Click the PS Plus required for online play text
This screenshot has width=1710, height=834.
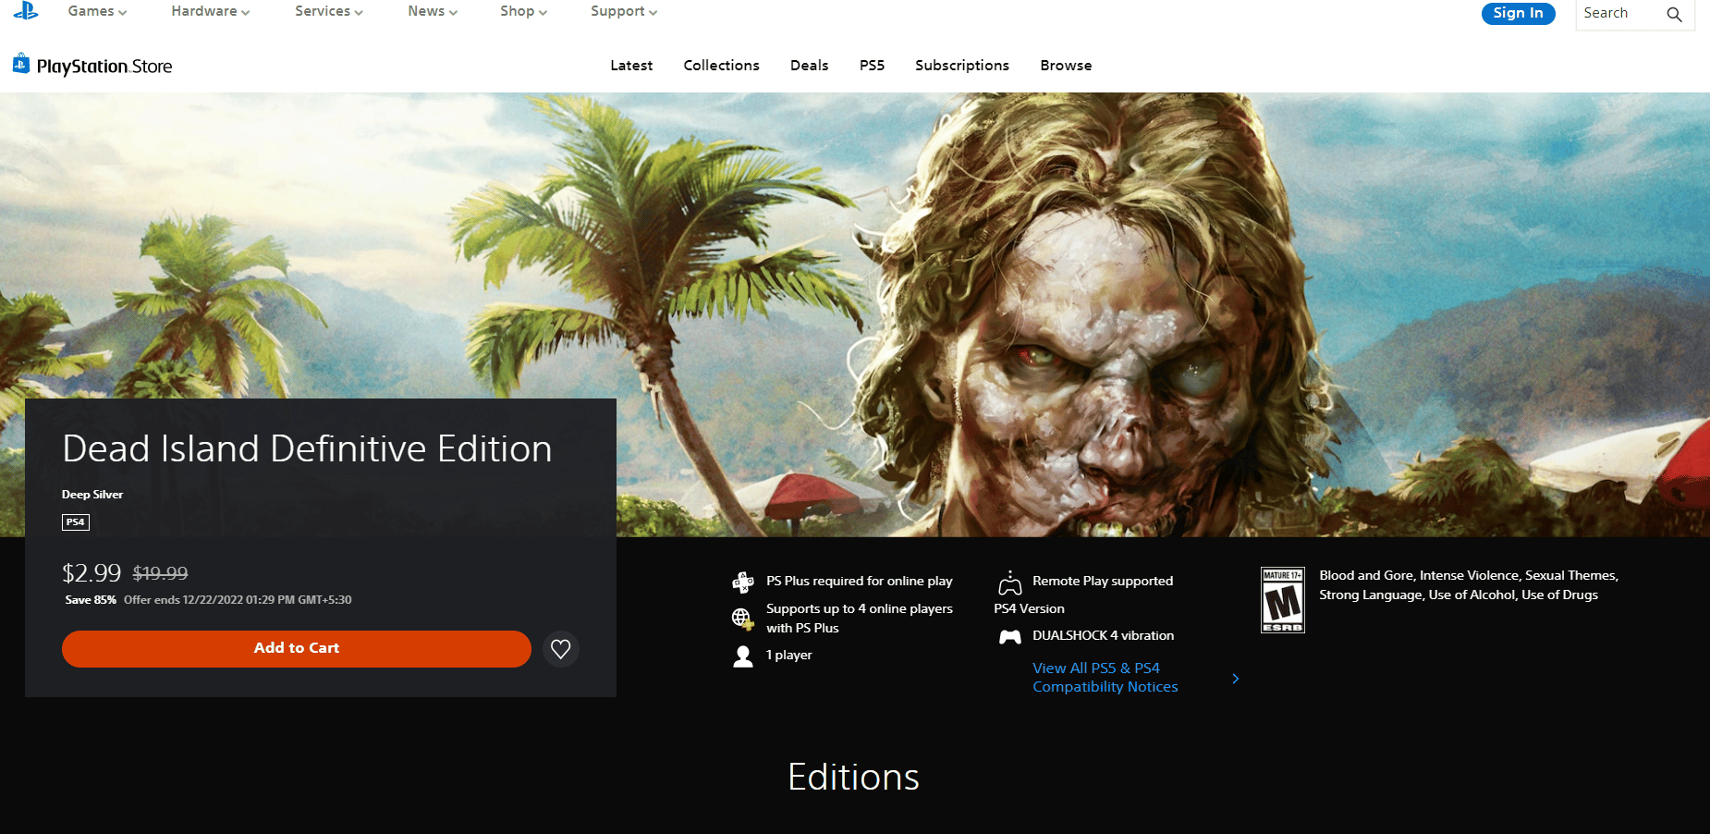(859, 582)
